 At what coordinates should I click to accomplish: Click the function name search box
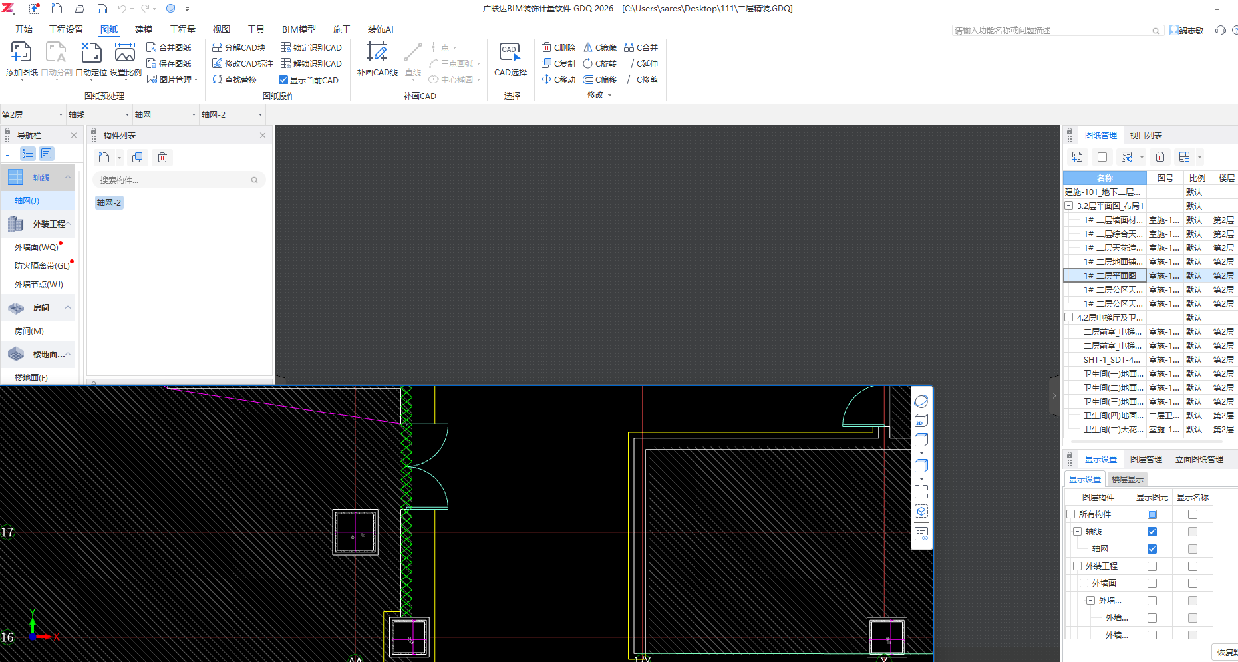1058,30
